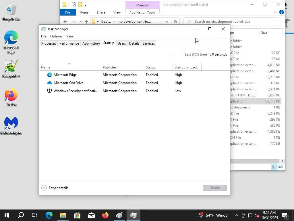
Task: Select the Malwarebytes desktop shortcut
Action: tap(11, 125)
